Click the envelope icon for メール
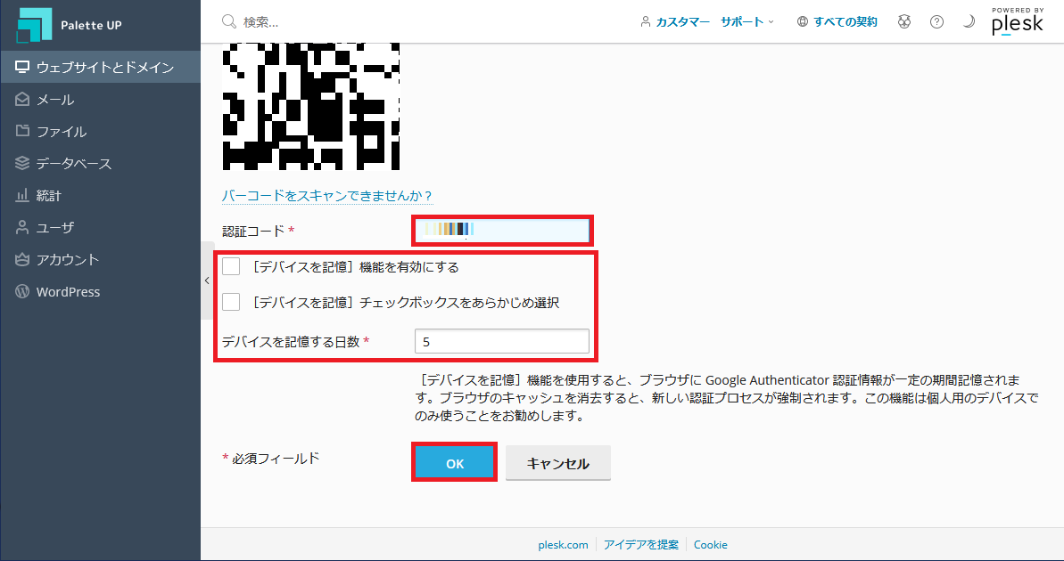 pos(22,99)
